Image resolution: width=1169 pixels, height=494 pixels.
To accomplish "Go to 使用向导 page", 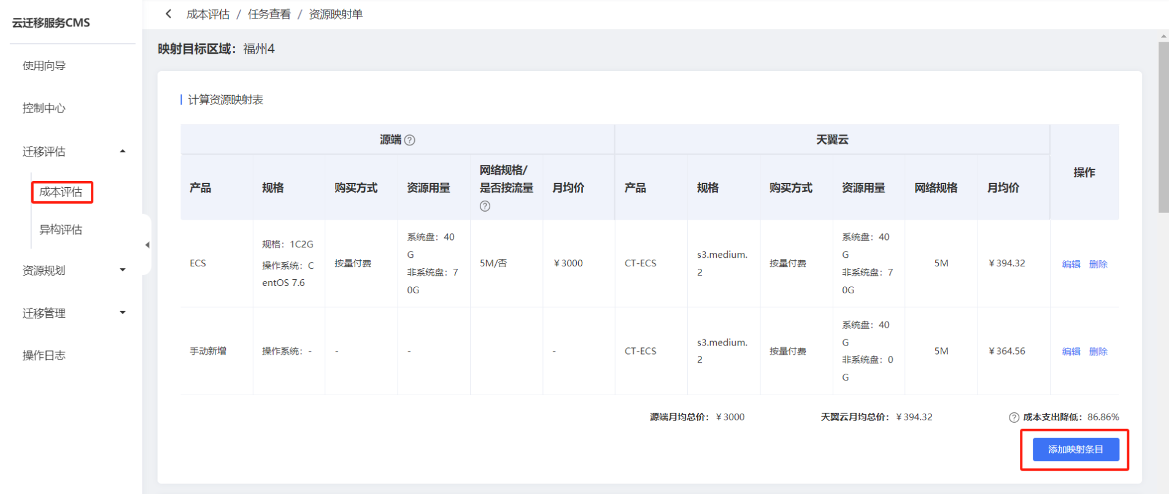I will coord(44,66).
